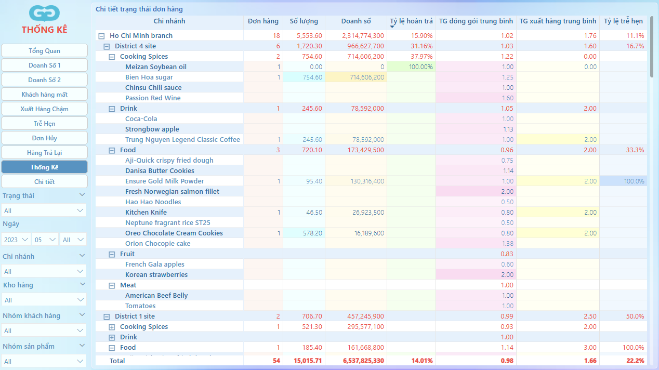Collapse the Ho Chi Minh branch row
The width and height of the screenshot is (659, 370).
[101, 36]
